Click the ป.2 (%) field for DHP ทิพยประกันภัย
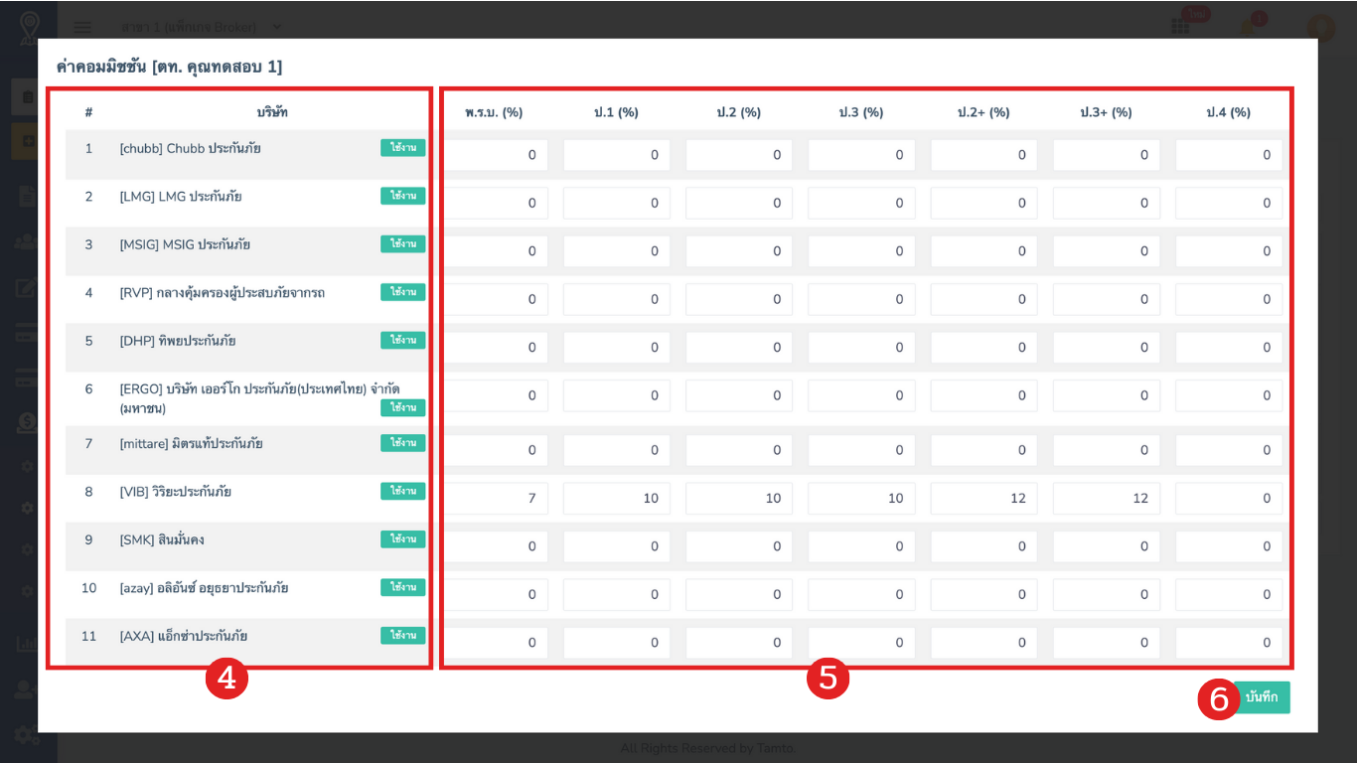 coord(739,348)
